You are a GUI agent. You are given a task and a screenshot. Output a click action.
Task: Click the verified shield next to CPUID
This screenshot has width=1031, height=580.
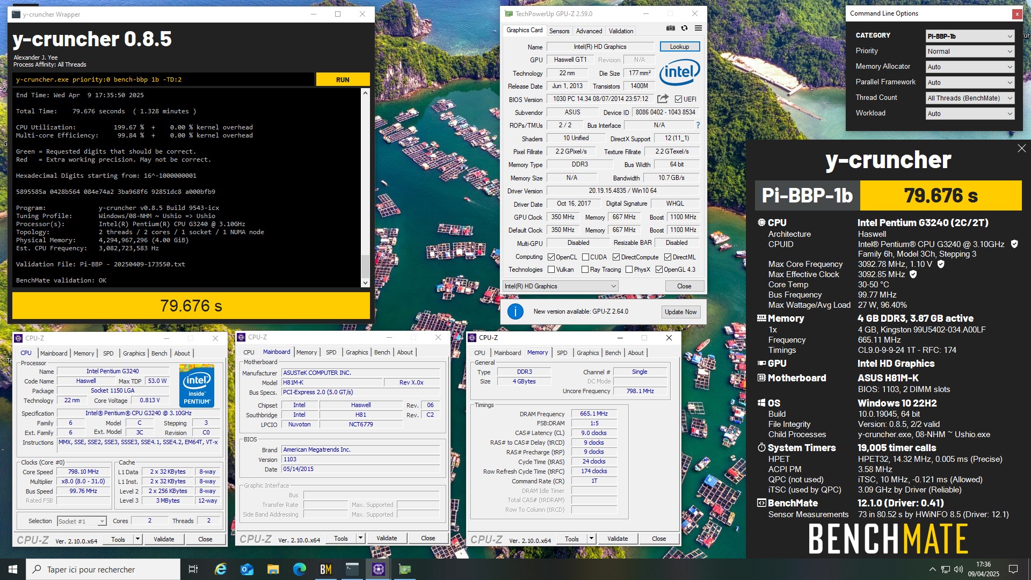pyautogui.click(x=1014, y=244)
